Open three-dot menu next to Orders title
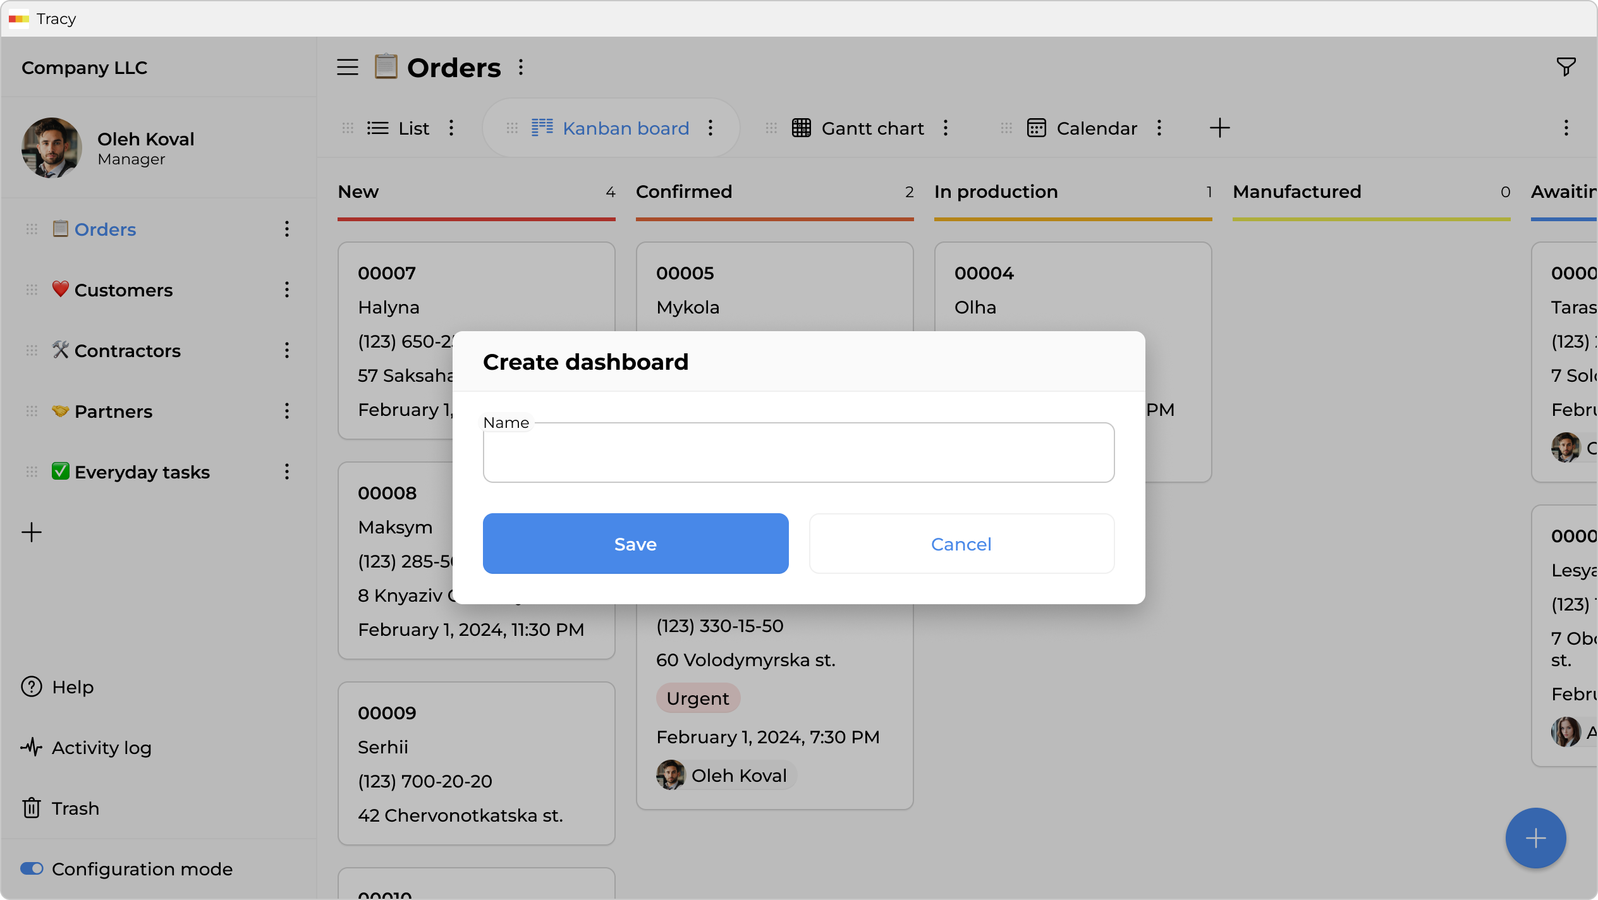Image resolution: width=1598 pixels, height=900 pixels. 521,67
